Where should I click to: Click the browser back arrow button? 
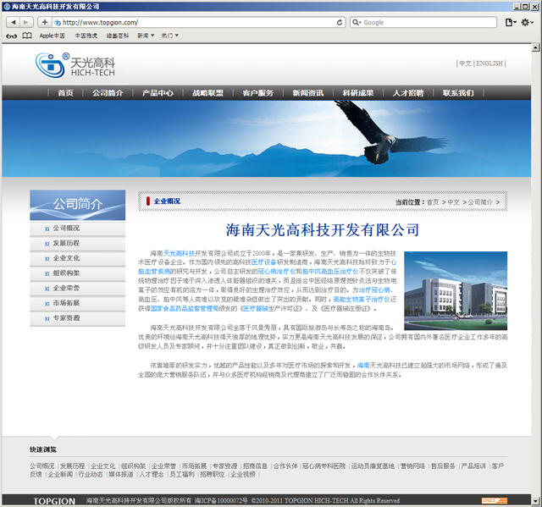tap(13, 22)
